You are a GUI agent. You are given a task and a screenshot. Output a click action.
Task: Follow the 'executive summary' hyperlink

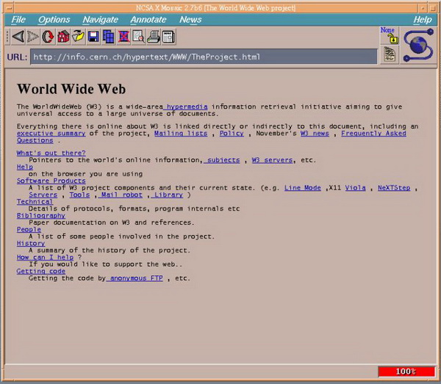point(51,134)
